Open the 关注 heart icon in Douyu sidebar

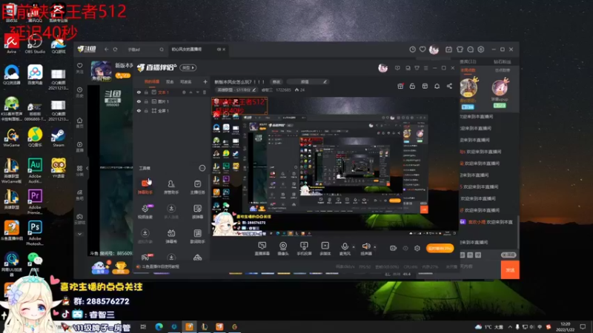[x=80, y=67]
